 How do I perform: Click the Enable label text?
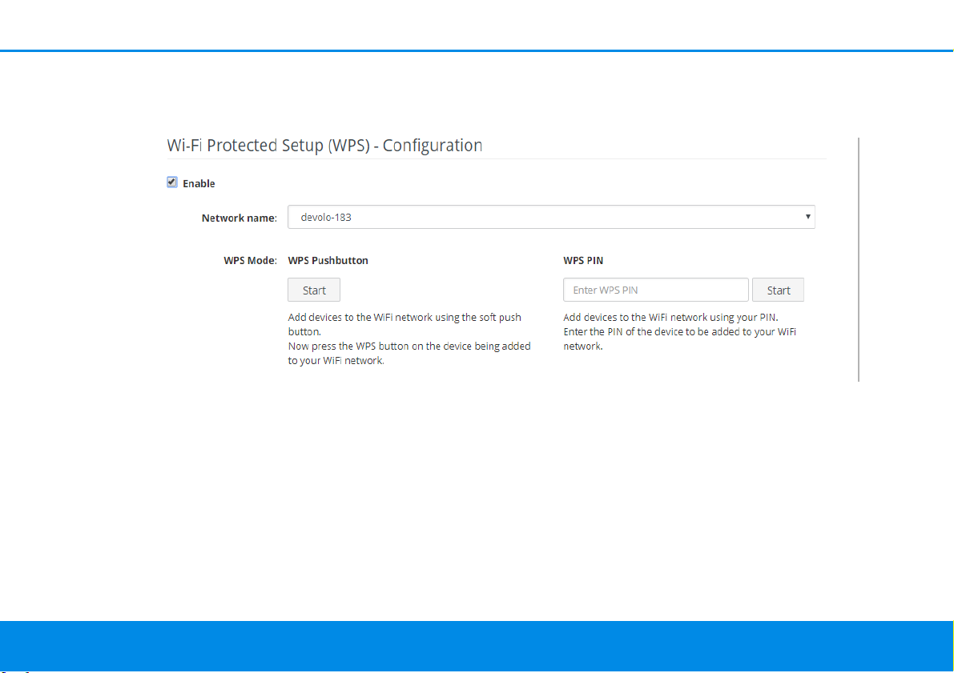tap(199, 183)
